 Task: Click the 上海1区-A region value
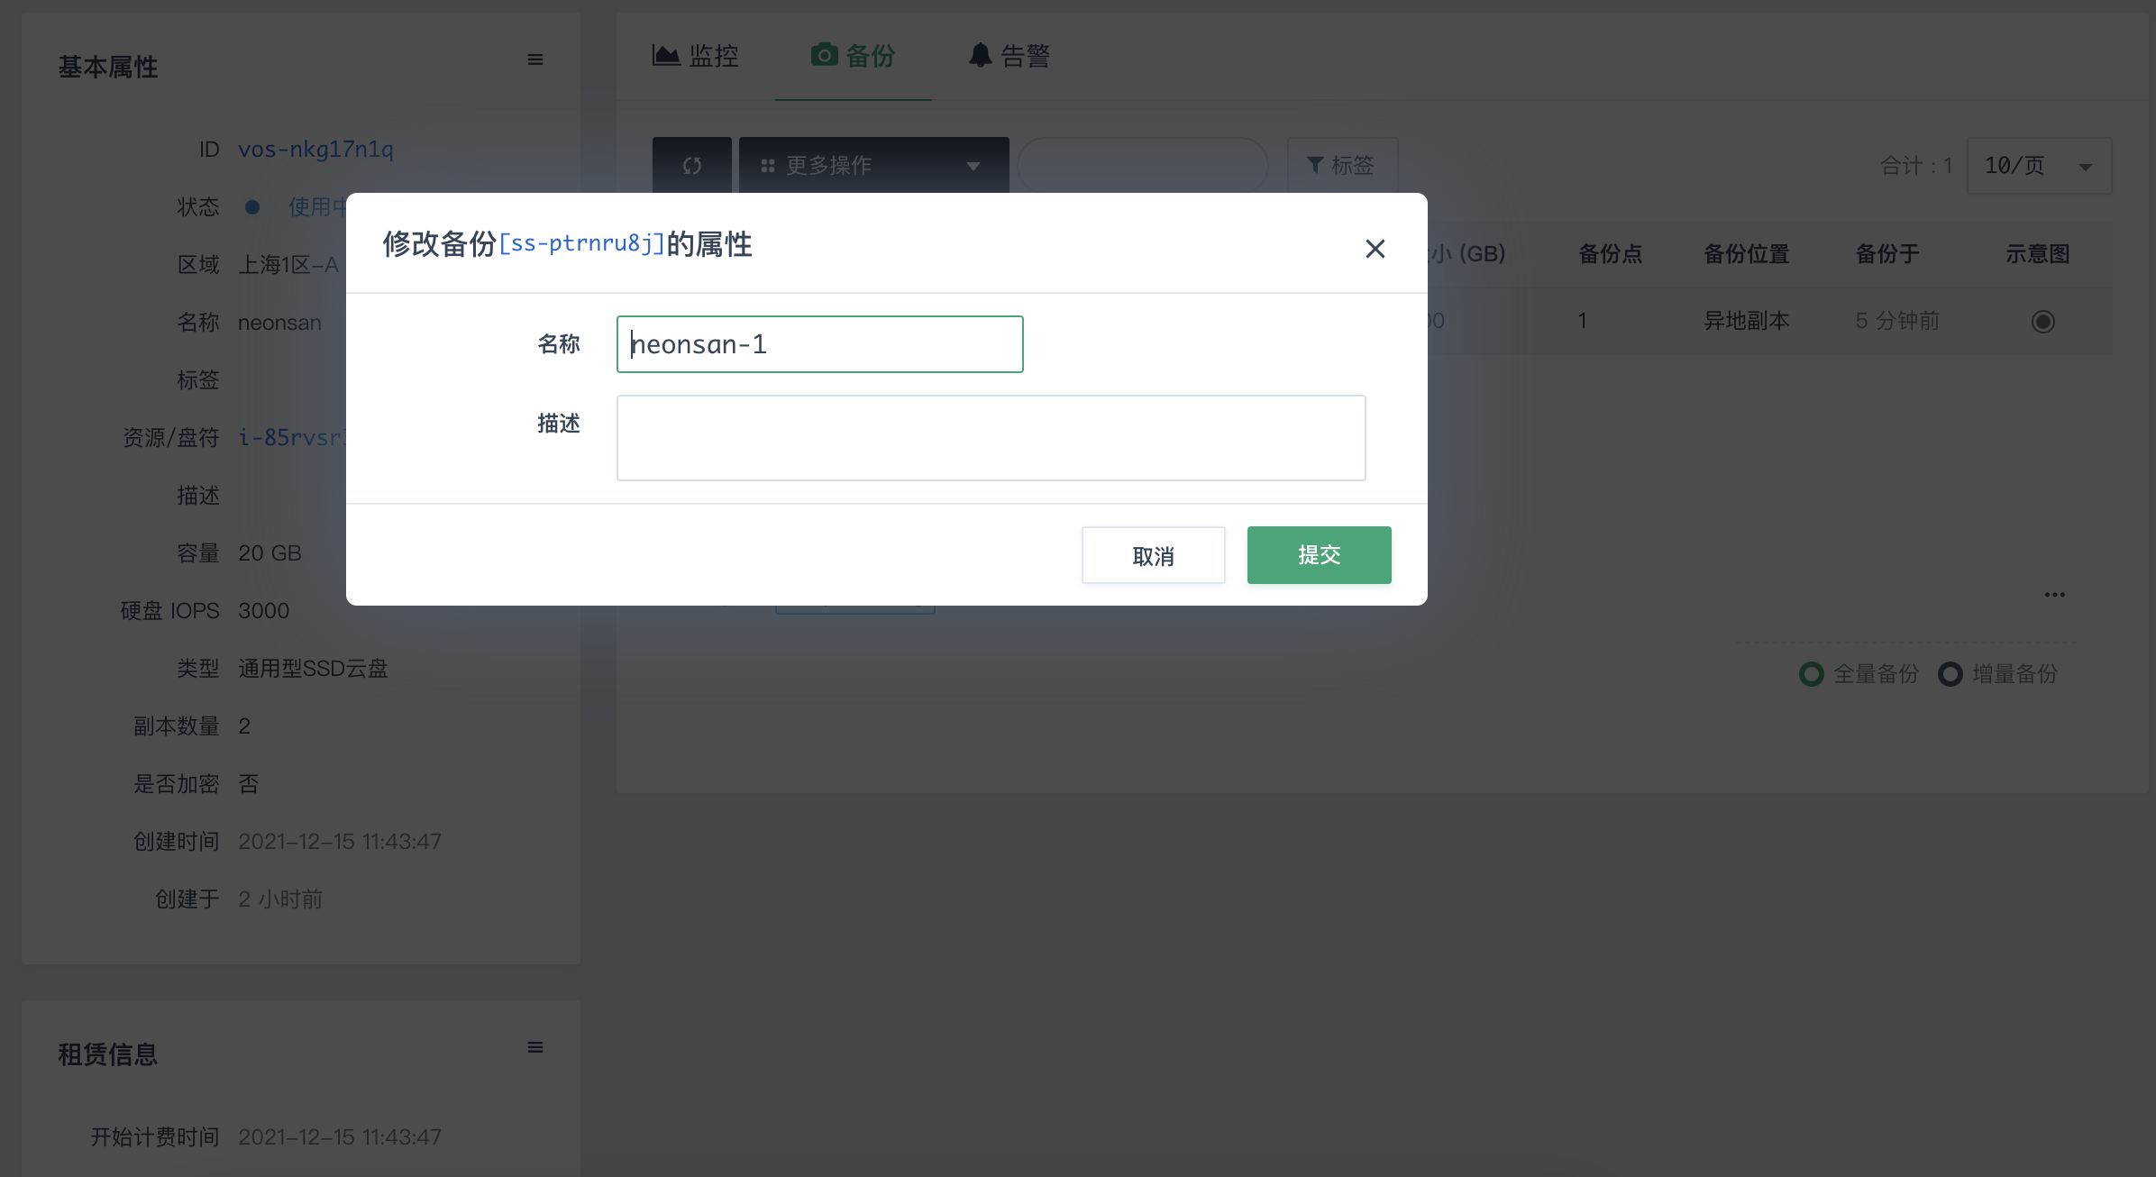[x=288, y=265]
